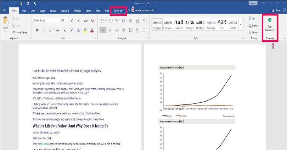Switch to the References tab

[x=65, y=11]
